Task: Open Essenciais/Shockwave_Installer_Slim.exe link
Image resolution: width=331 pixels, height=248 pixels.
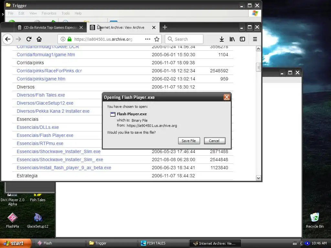Action: coord(59,152)
